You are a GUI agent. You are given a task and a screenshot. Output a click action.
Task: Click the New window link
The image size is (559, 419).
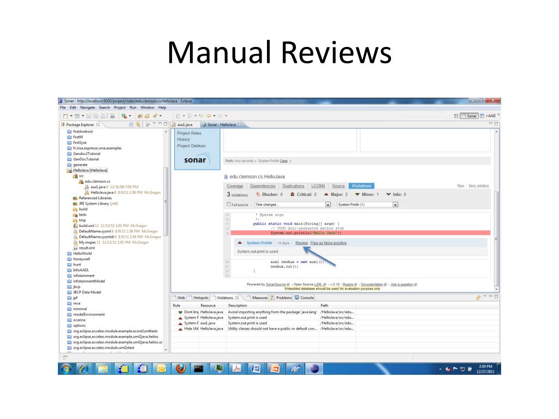click(479, 185)
